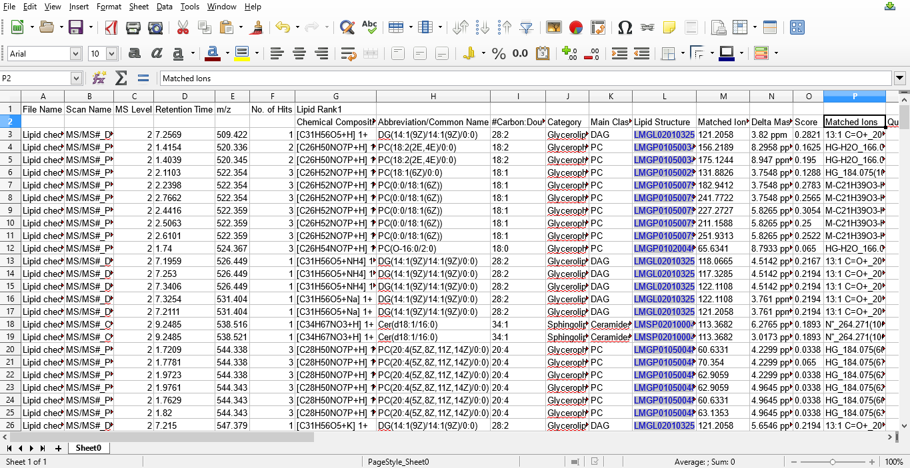Insert Pivot Table icon

[598, 27]
